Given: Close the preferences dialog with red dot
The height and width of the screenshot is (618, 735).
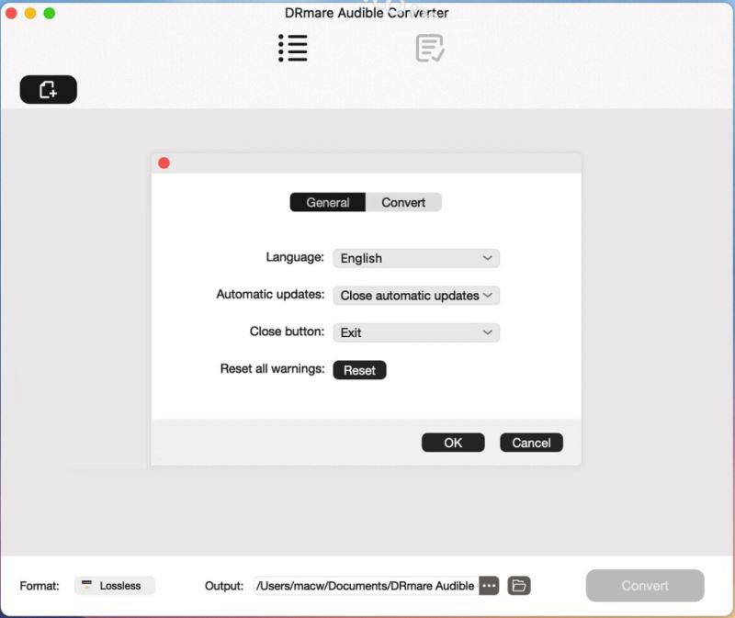Looking at the screenshot, I should pyautogui.click(x=164, y=163).
